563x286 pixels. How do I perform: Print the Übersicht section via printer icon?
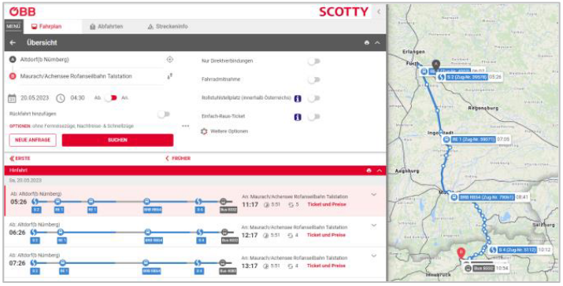tap(367, 42)
